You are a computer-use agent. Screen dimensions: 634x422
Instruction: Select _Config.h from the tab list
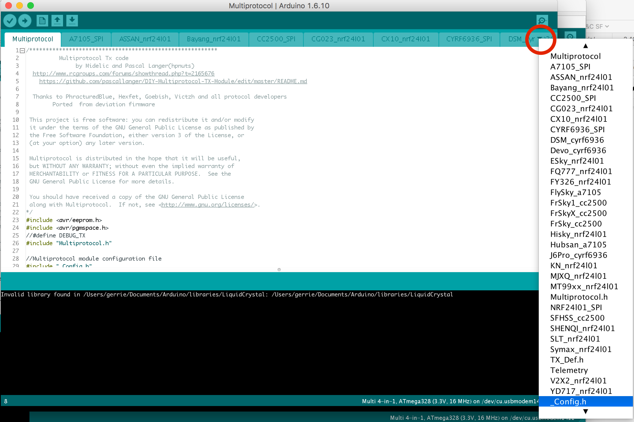[568, 402]
